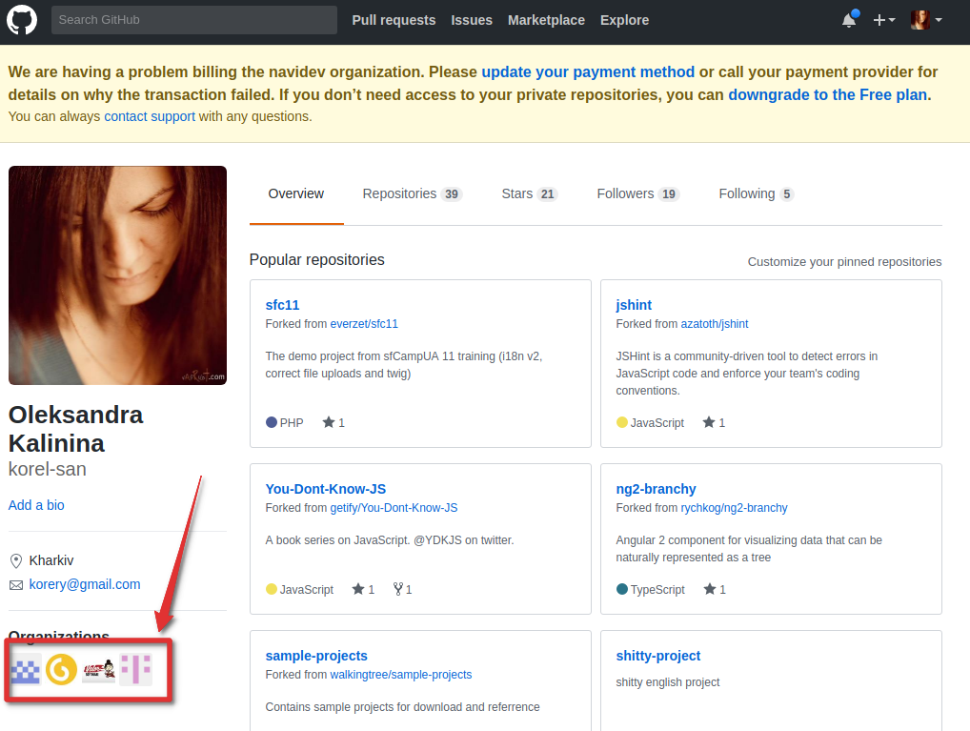970x731 pixels.
Task: Open the Followers tab
Action: click(x=629, y=193)
